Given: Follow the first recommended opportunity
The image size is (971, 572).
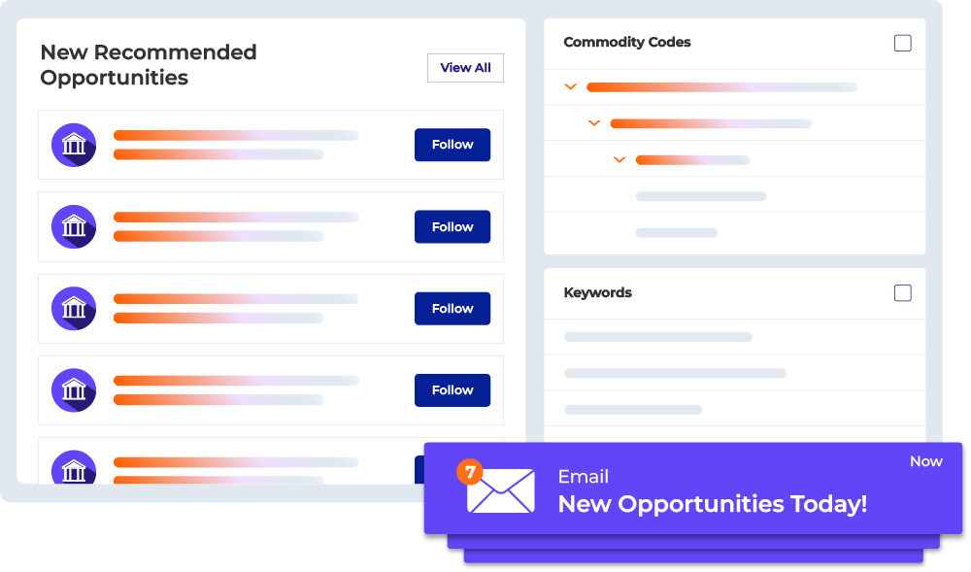Looking at the screenshot, I should point(452,145).
